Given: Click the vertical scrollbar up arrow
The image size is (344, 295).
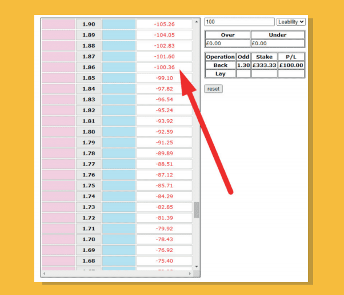Looking at the screenshot, I should [x=197, y=22].
